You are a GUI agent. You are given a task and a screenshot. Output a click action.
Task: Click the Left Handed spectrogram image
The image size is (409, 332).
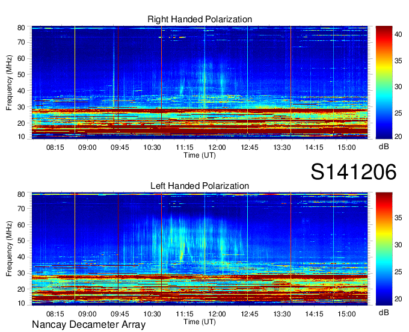click(200, 249)
